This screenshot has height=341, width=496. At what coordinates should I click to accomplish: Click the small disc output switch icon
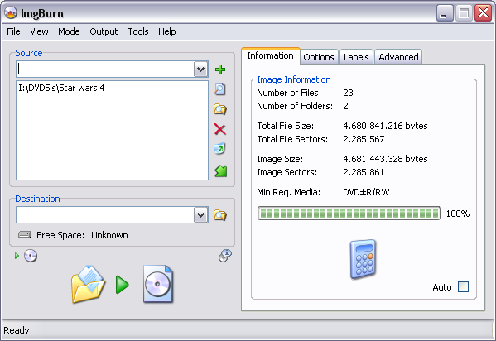click(x=31, y=256)
